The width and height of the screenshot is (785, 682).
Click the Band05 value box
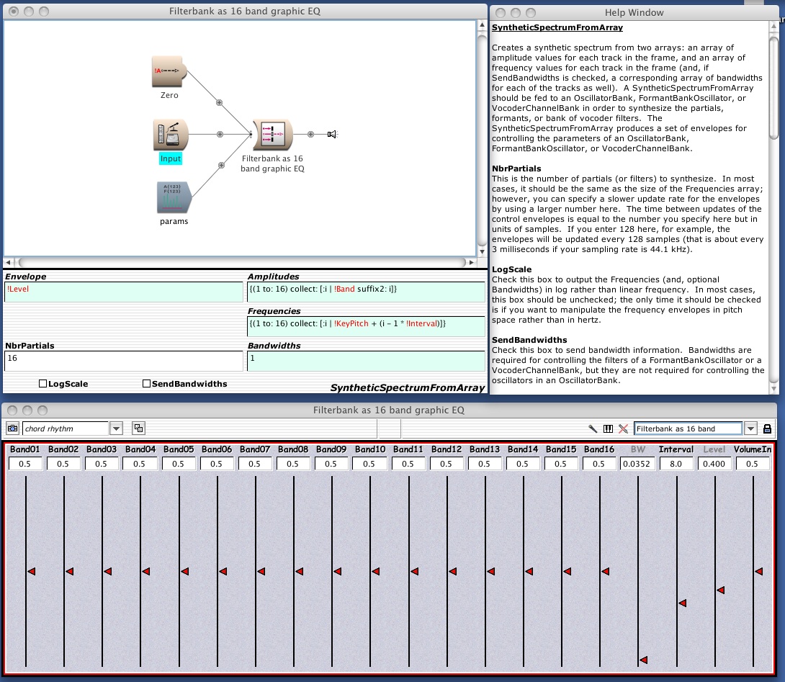pos(178,464)
